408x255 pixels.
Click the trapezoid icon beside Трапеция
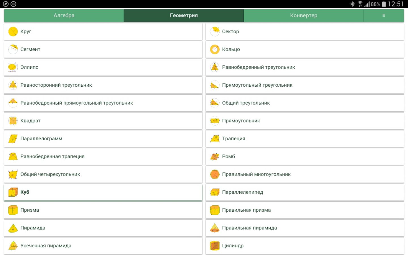pyautogui.click(x=215, y=139)
